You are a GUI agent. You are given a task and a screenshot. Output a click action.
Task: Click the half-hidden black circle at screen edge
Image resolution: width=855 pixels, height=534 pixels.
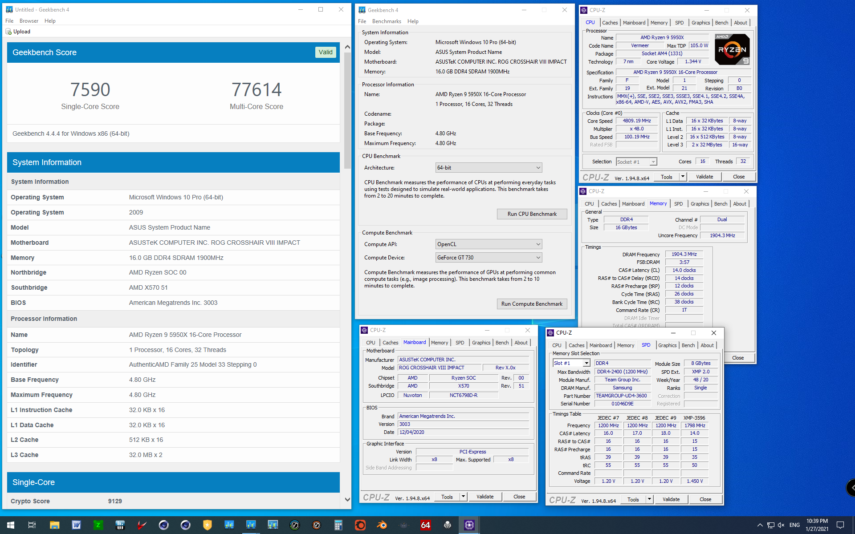851,488
